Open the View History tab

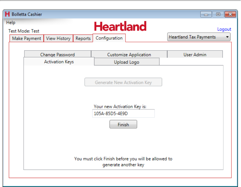tap(58, 38)
